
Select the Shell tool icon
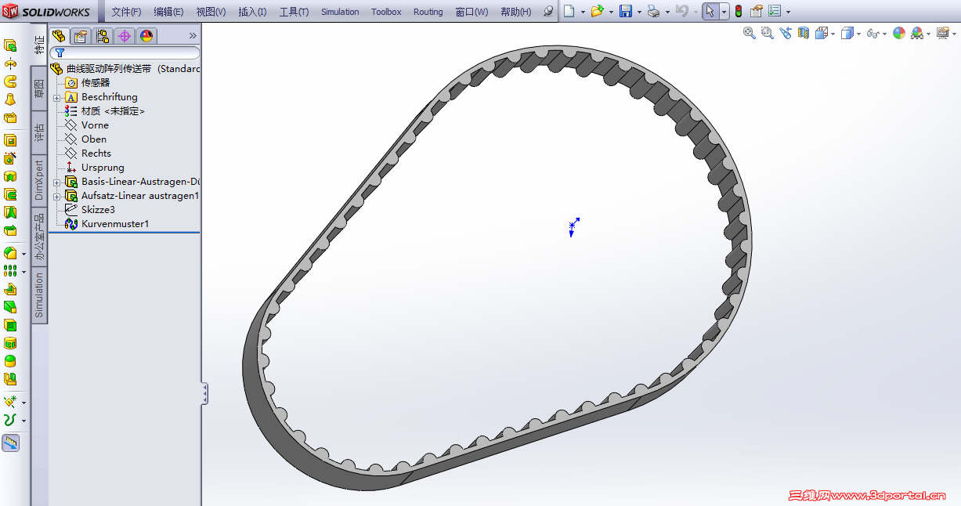[x=10, y=325]
